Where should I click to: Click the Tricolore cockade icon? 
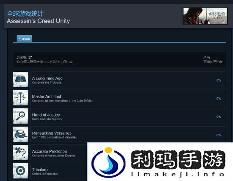click(x=20, y=171)
